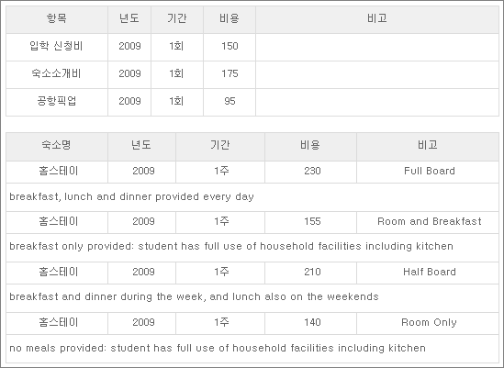504x368 pixels.
Task: Click the 230 homestay cost
Action: [311, 171]
